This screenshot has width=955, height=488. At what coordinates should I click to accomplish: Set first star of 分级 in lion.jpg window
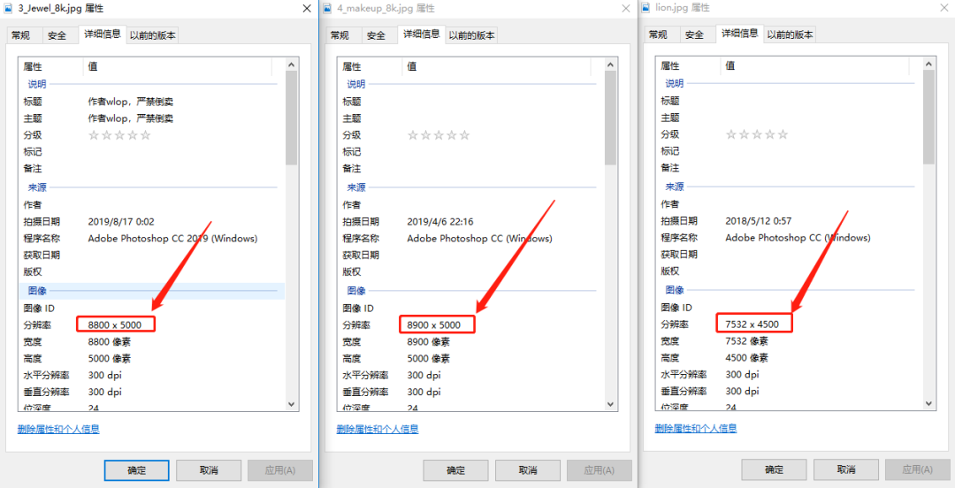[731, 134]
